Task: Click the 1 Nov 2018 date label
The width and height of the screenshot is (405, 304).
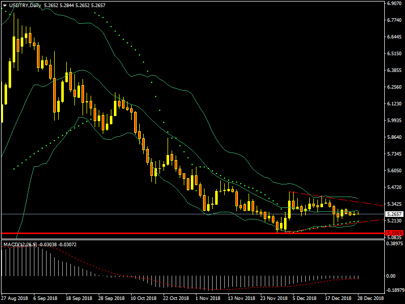Action: point(209,299)
